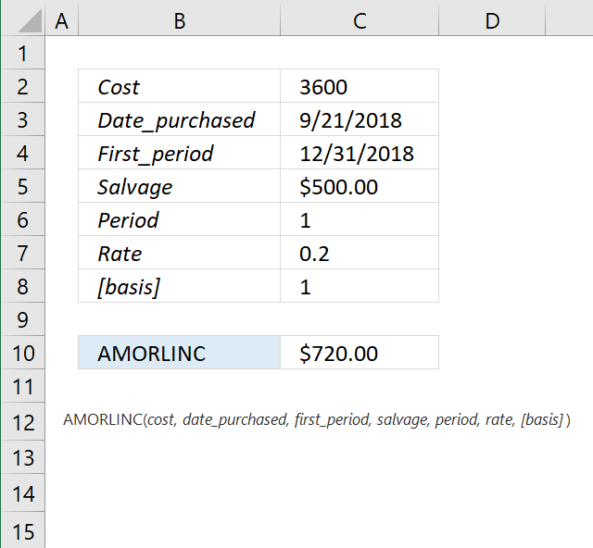Select row 8 header
The width and height of the screenshot is (593, 548).
coord(22,286)
